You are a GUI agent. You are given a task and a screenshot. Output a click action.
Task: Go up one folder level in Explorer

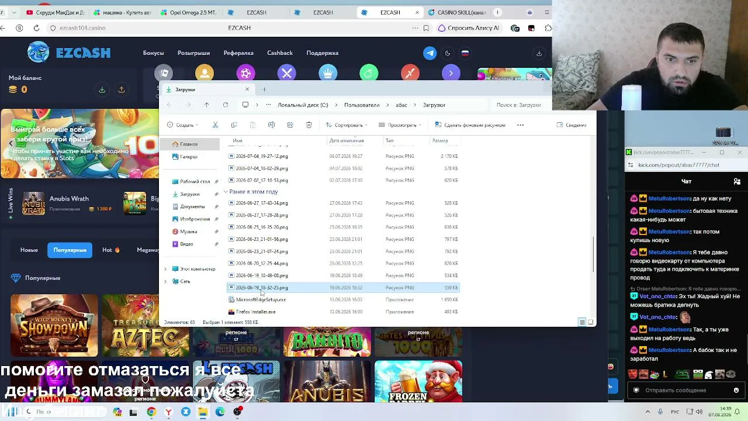pyautogui.click(x=206, y=105)
